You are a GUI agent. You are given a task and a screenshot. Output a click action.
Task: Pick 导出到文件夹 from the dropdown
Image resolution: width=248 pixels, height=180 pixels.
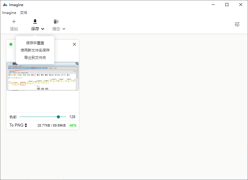pyautogui.click(x=35, y=58)
